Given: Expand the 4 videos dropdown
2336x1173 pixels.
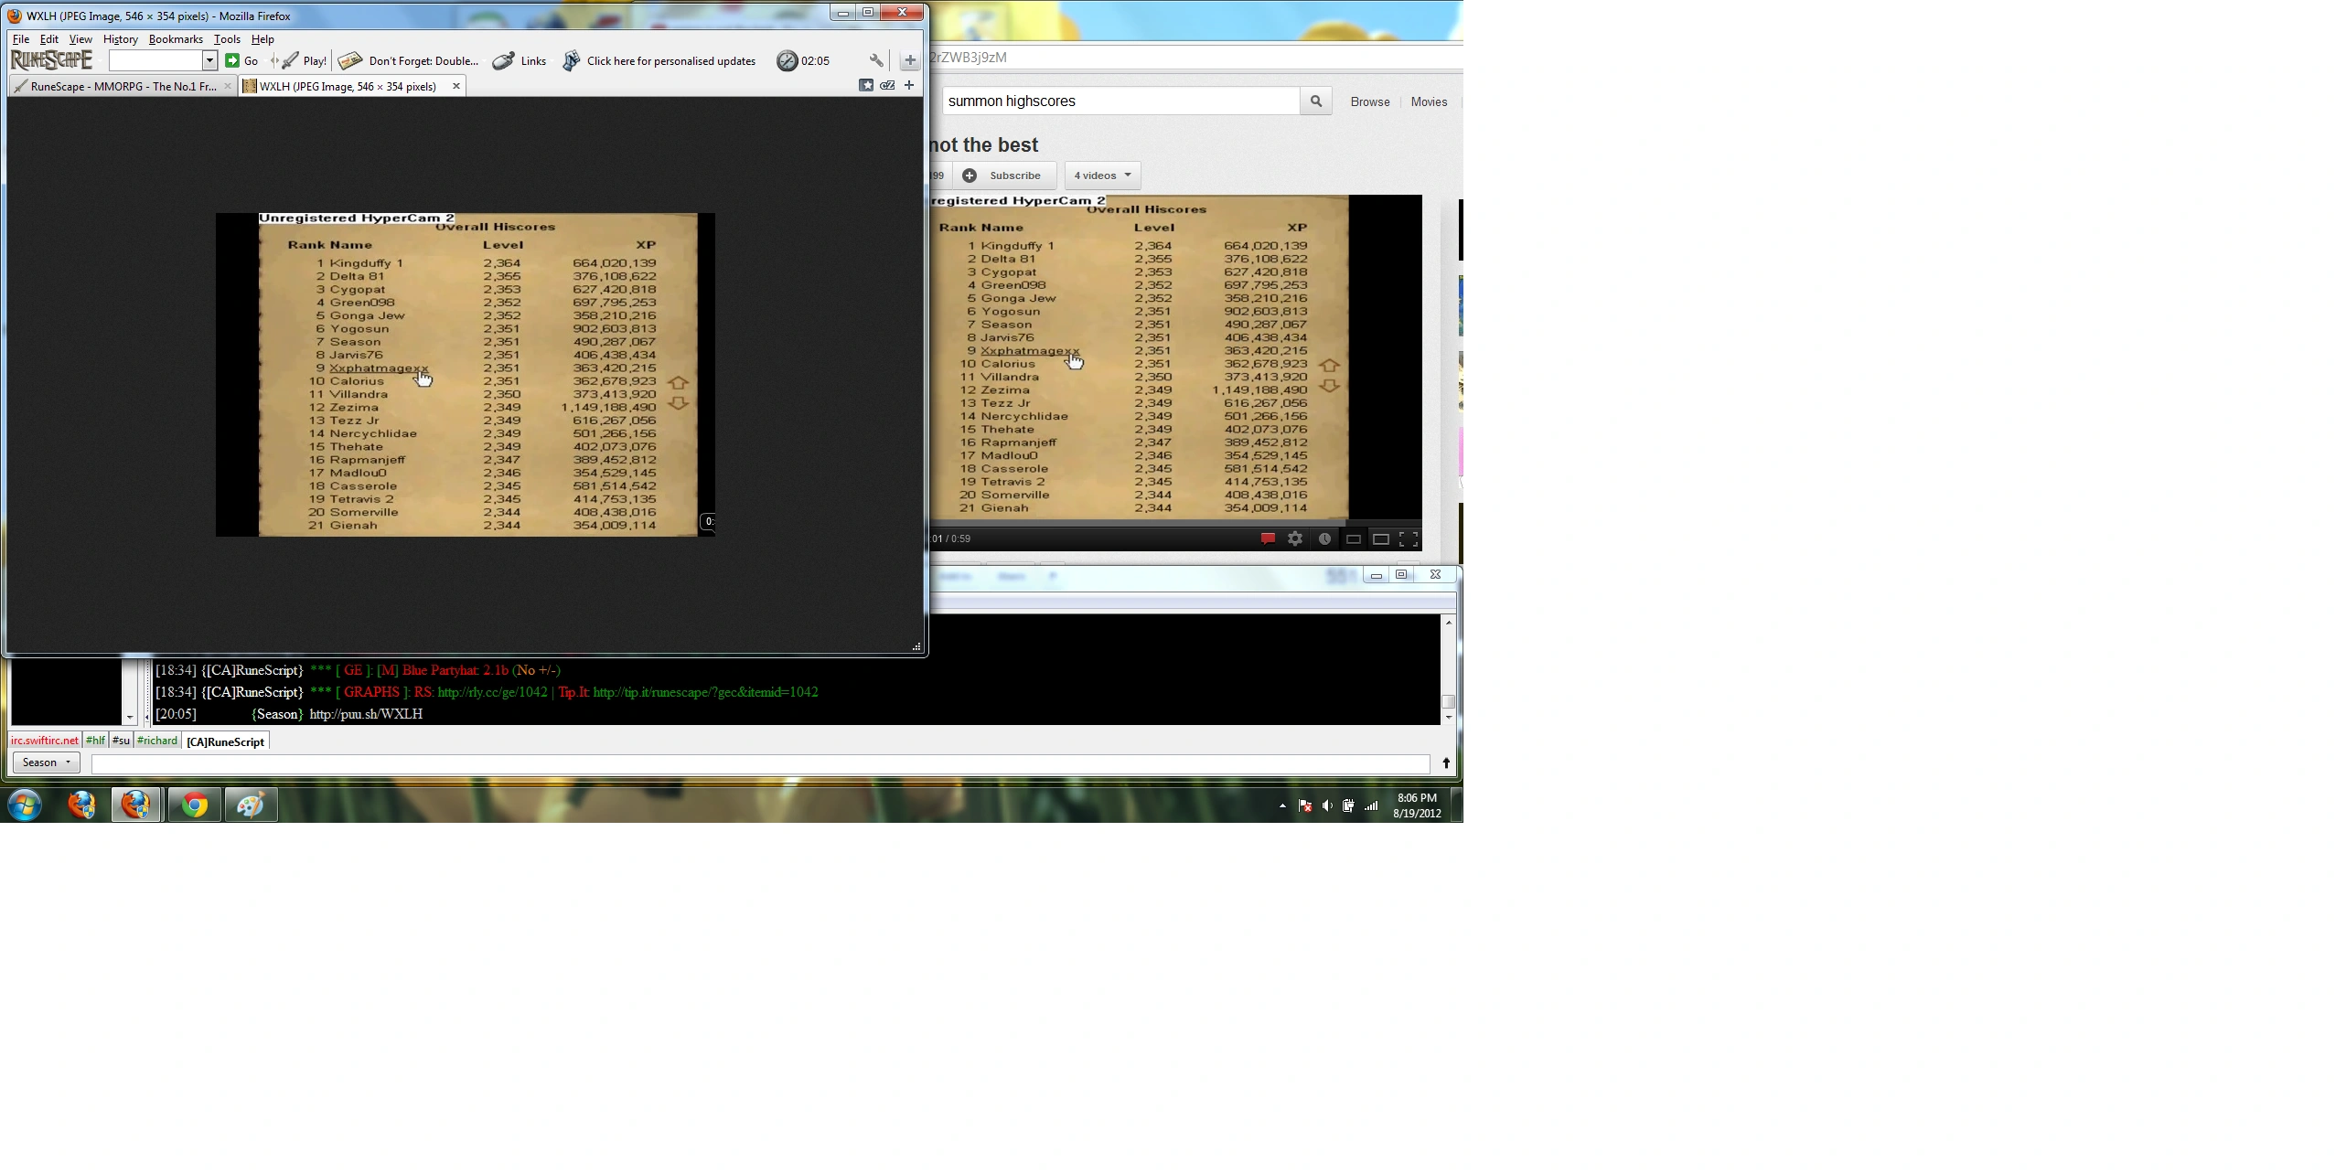Looking at the screenshot, I should click(x=1102, y=176).
